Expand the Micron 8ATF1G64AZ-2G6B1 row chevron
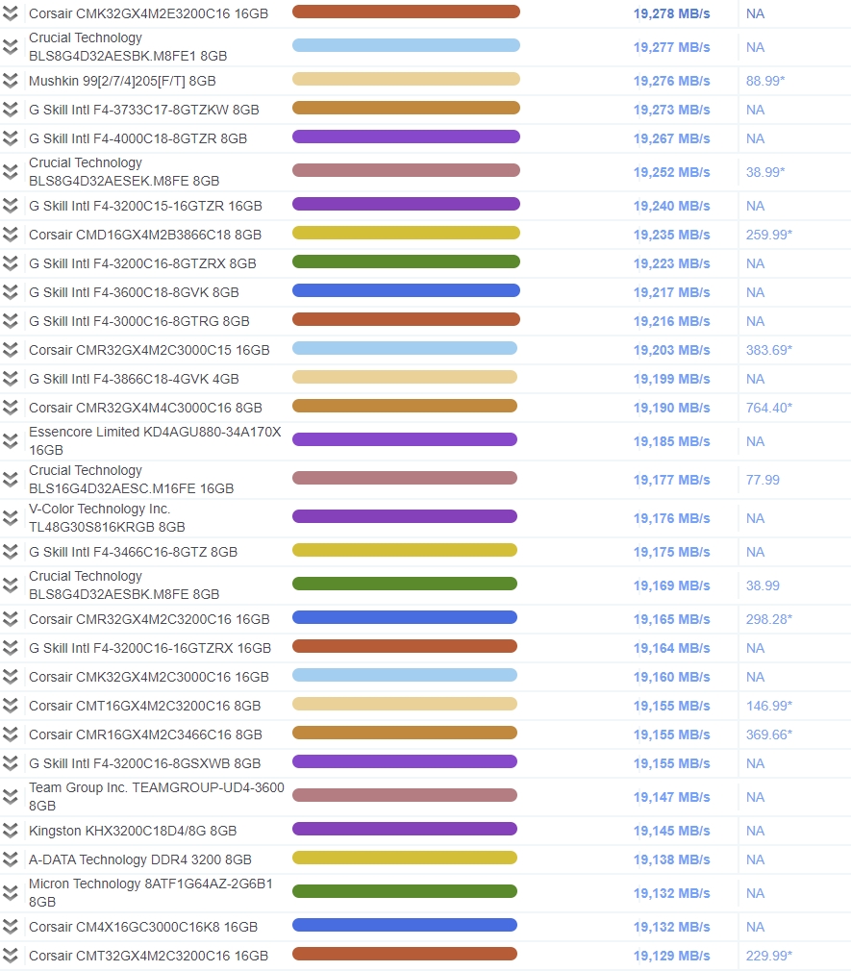Image resolution: width=851 pixels, height=971 pixels. coord(10,893)
